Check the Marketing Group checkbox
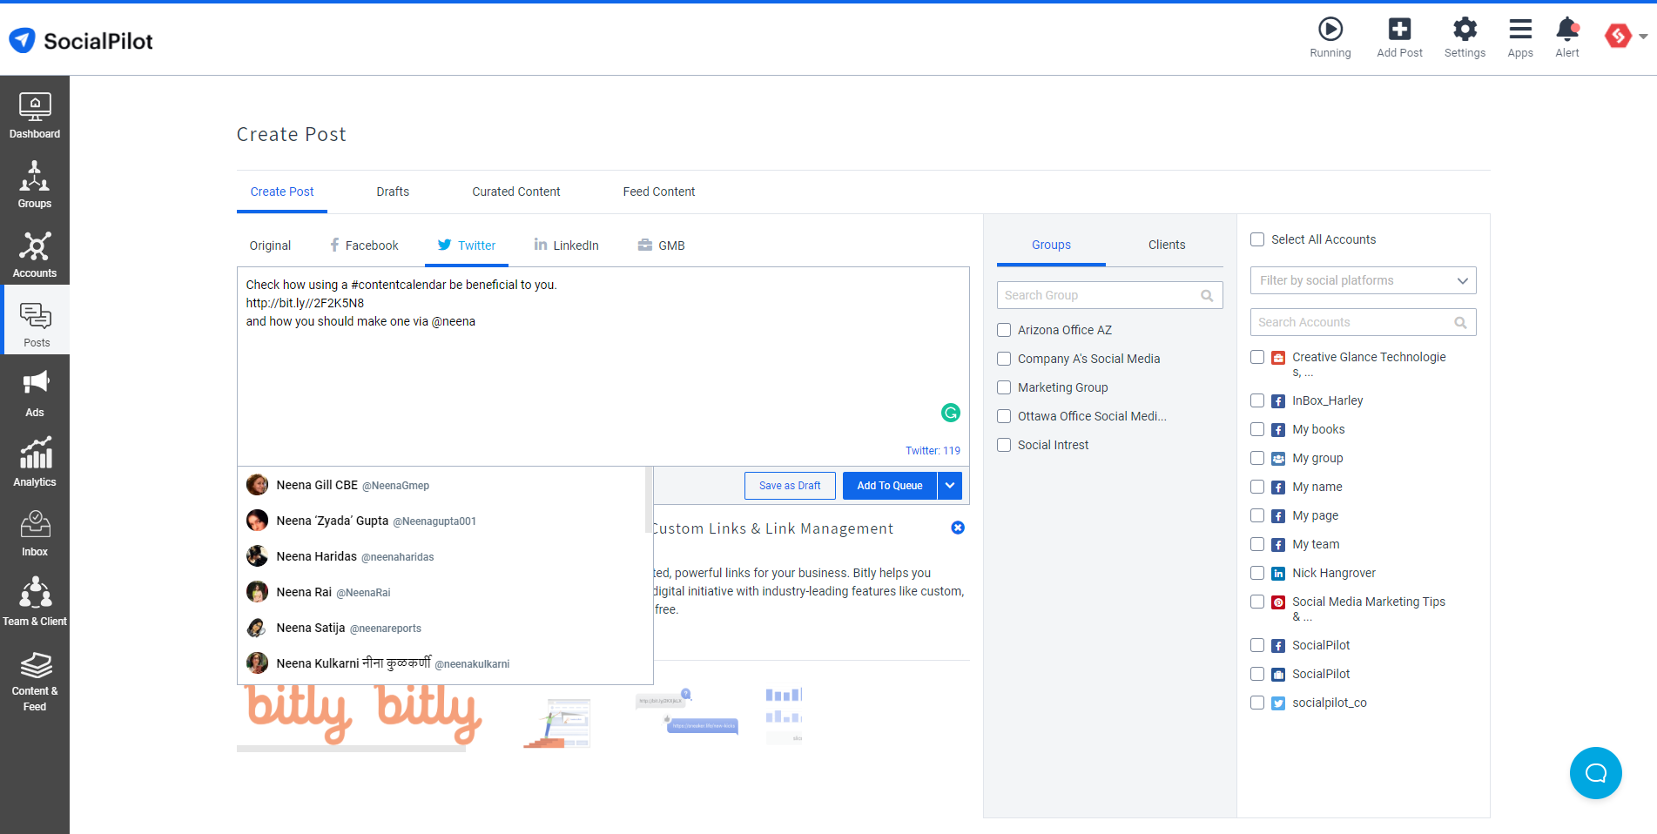This screenshot has height=834, width=1657. [x=1003, y=387]
